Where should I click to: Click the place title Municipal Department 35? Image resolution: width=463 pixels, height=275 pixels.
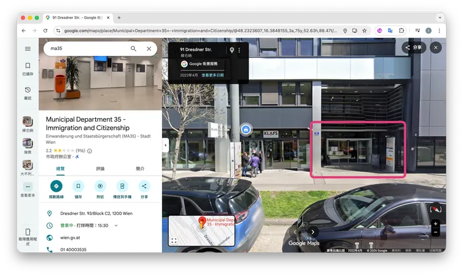pos(88,124)
